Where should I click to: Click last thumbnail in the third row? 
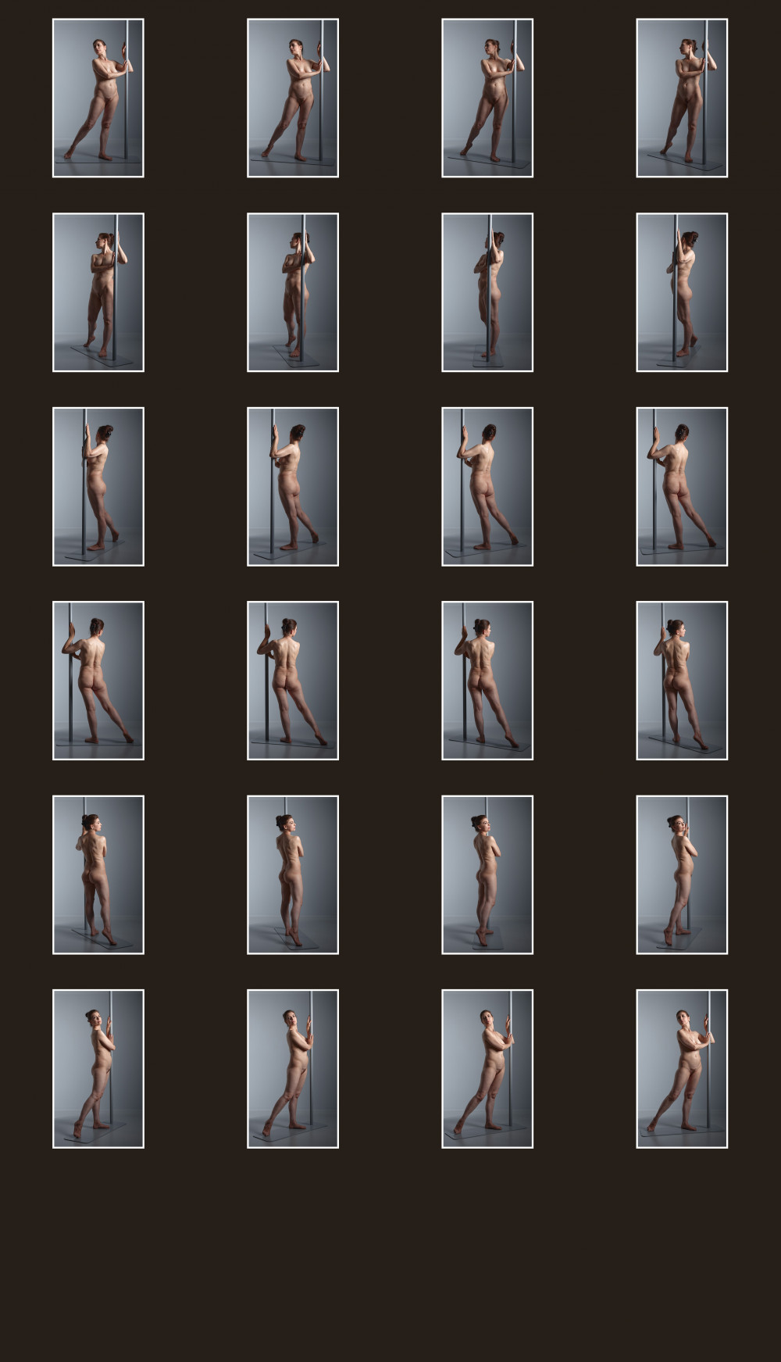(x=682, y=487)
